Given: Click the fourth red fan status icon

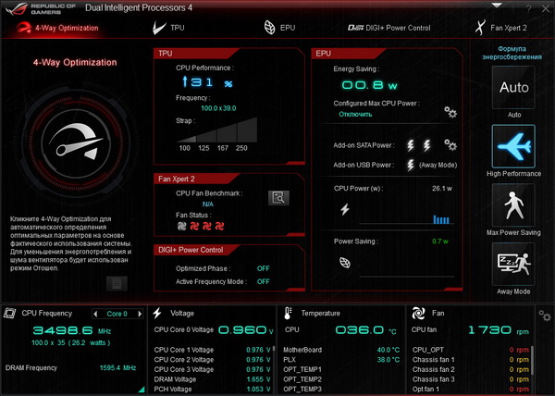Looking at the screenshot, I should point(219,226).
